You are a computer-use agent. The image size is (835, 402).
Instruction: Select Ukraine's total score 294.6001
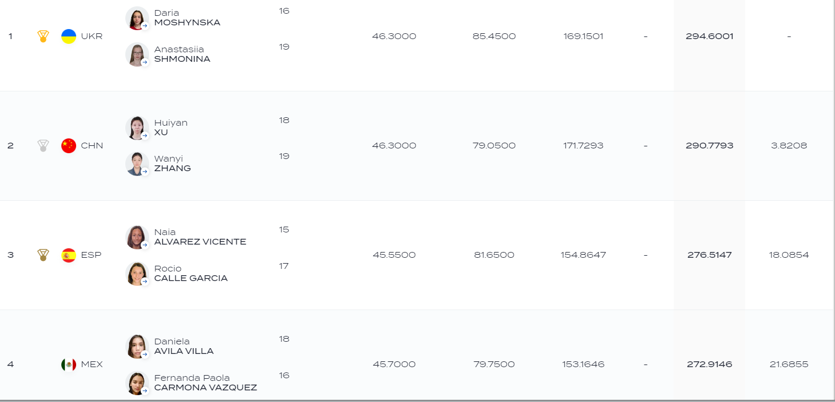pos(709,36)
